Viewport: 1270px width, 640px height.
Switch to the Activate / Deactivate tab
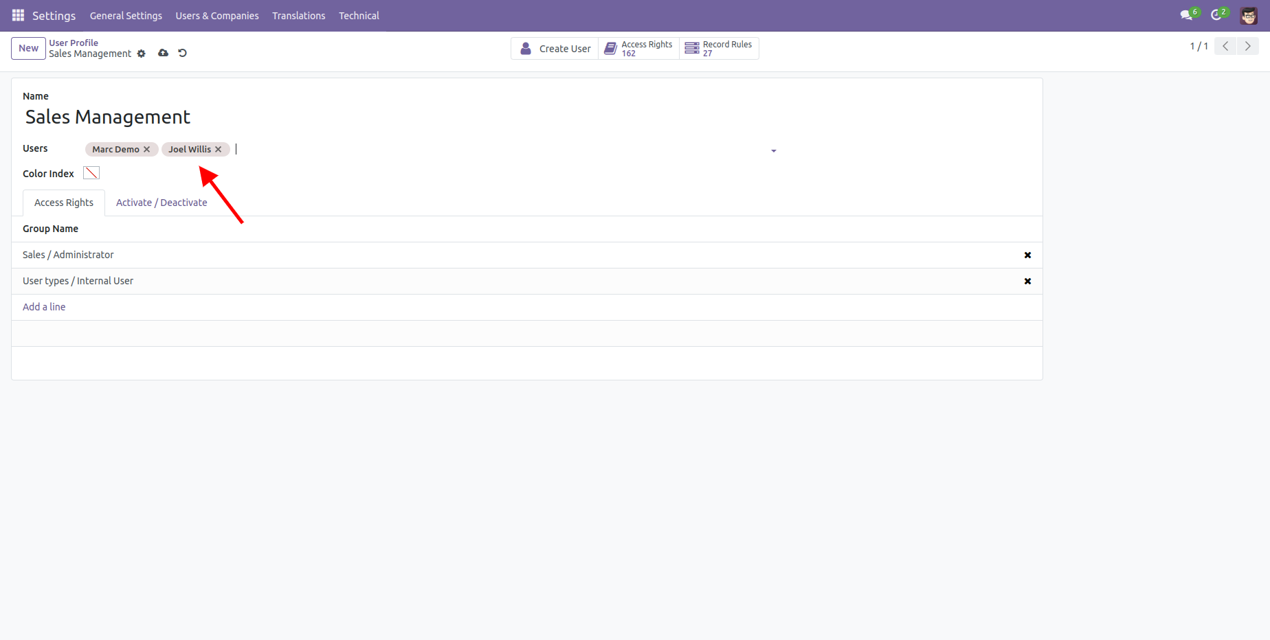click(161, 203)
